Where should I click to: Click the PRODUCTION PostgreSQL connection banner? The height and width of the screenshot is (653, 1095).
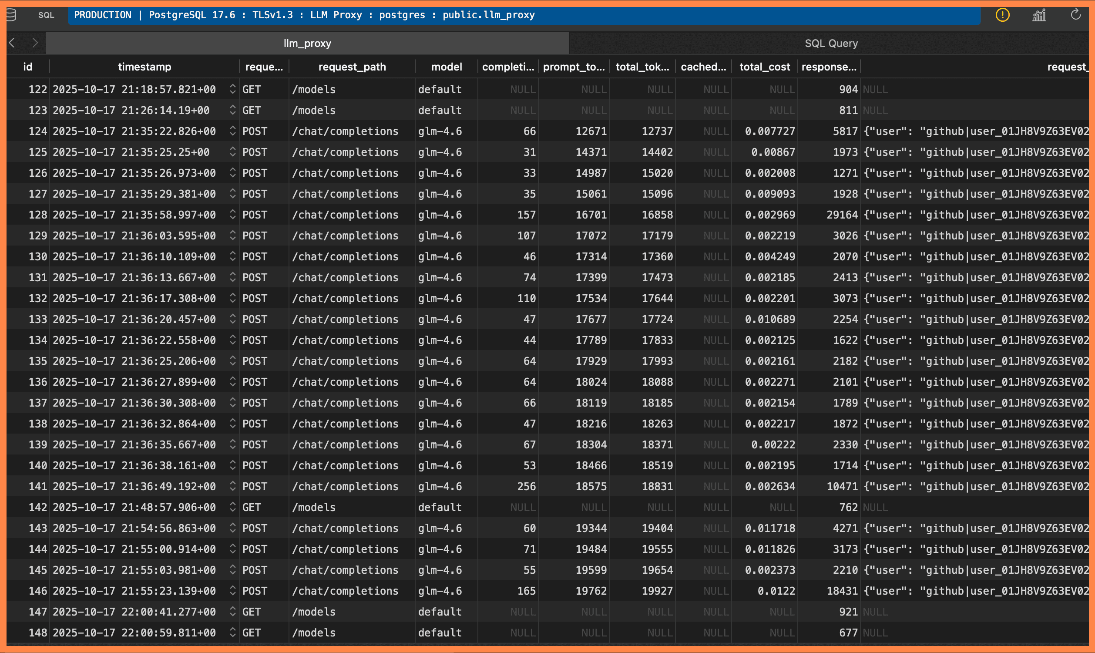pyautogui.click(x=304, y=14)
